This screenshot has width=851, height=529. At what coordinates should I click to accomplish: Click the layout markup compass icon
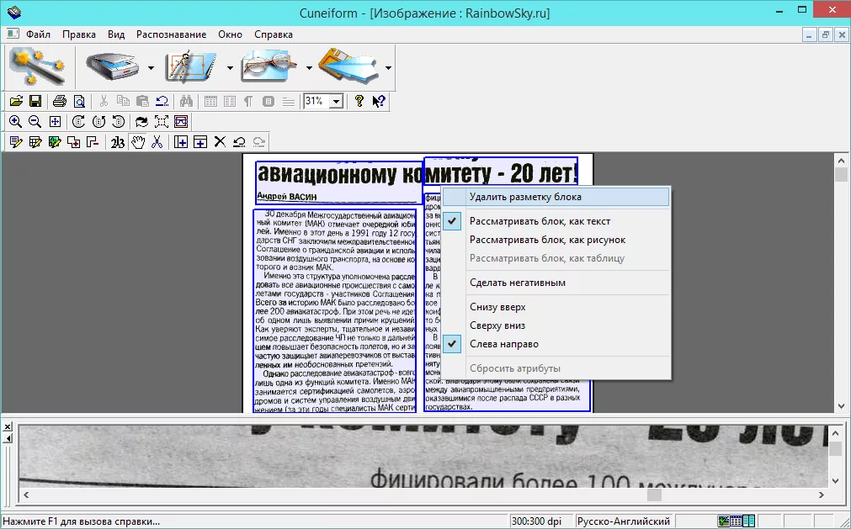pos(192,66)
